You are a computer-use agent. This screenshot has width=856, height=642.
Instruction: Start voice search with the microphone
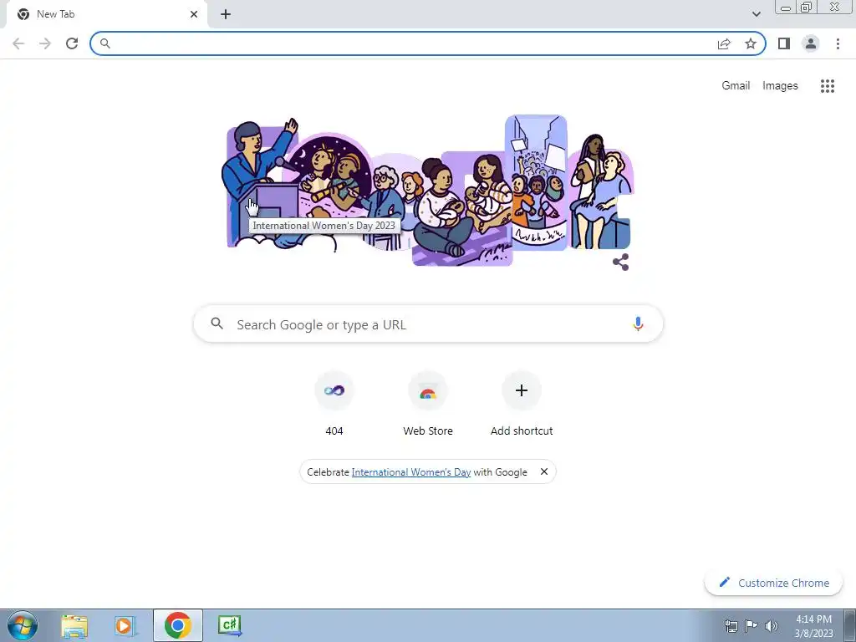click(638, 324)
